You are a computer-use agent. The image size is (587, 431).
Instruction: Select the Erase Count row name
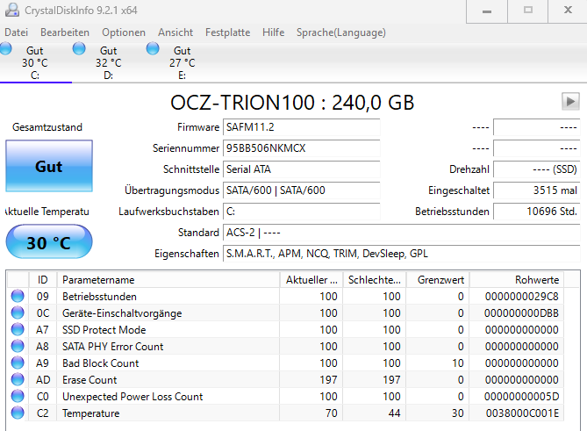point(89,380)
